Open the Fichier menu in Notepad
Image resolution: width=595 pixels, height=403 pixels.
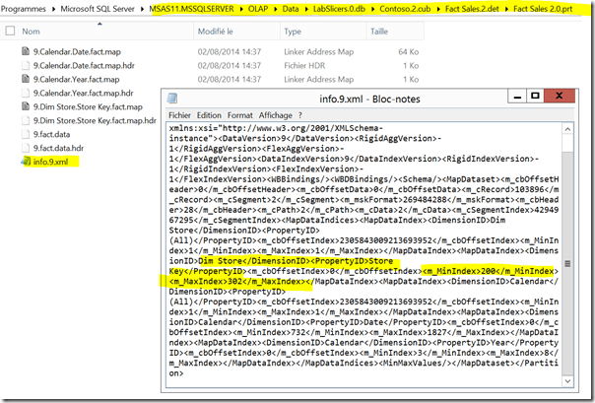pos(180,115)
